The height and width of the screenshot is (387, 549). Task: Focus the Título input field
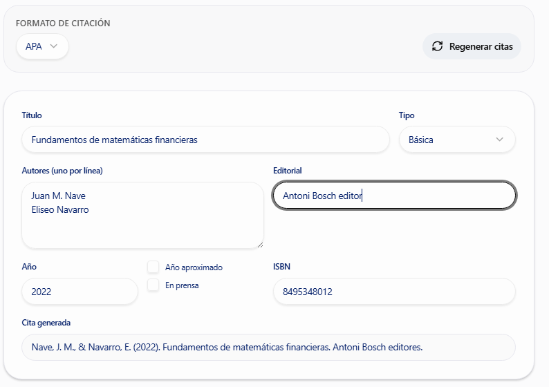[205, 140]
